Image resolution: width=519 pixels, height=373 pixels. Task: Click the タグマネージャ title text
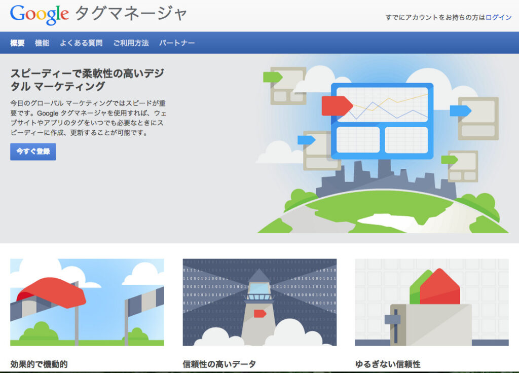[131, 14]
